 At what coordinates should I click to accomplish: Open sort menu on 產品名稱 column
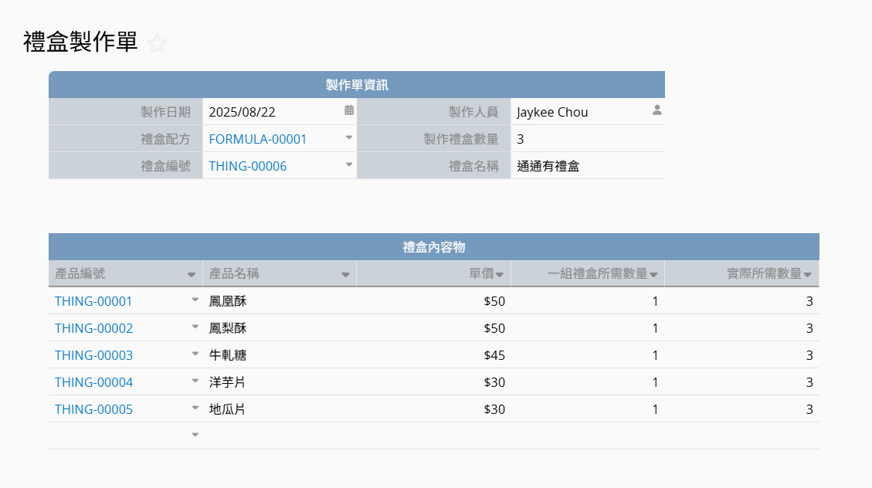tap(345, 275)
